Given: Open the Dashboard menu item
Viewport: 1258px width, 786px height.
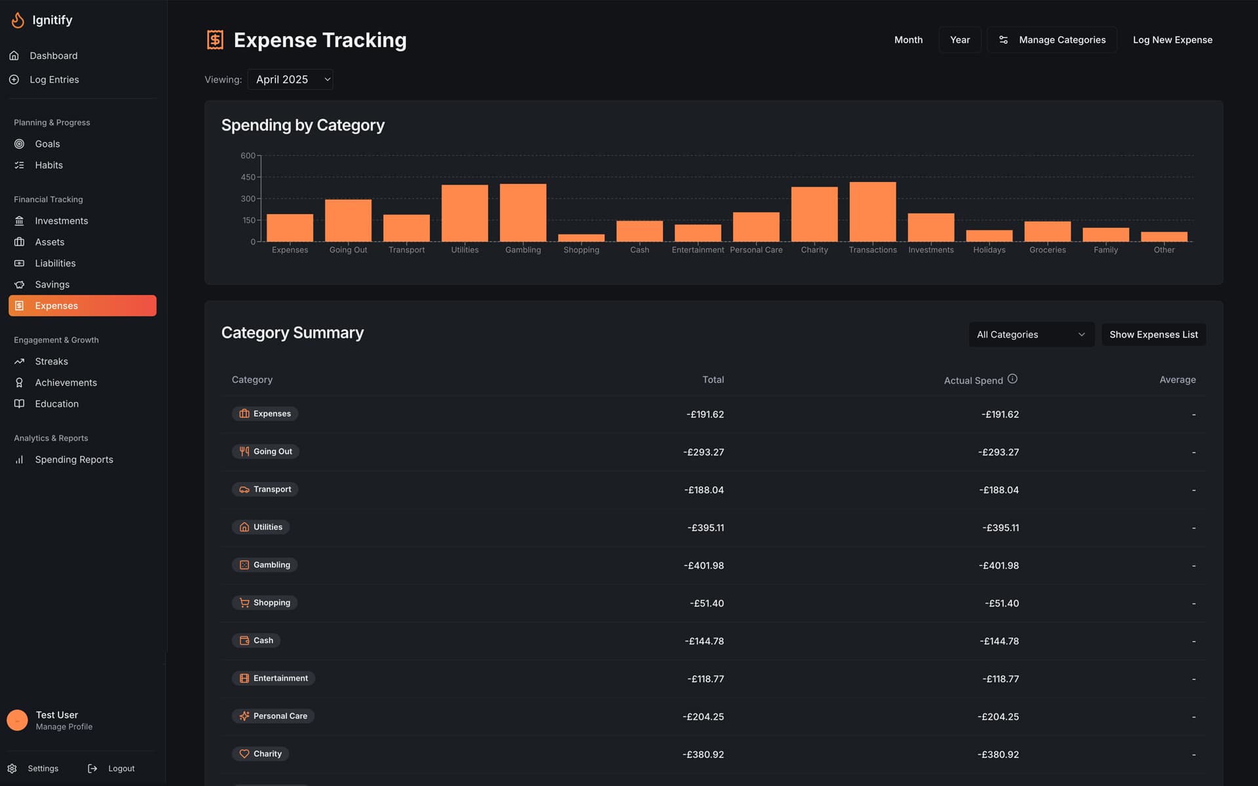Looking at the screenshot, I should (x=53, y=56).
